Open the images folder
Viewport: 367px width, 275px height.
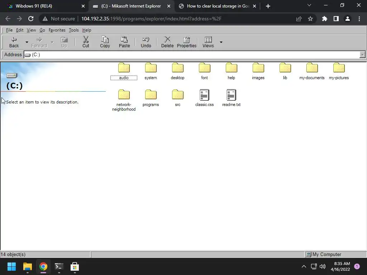258,71
